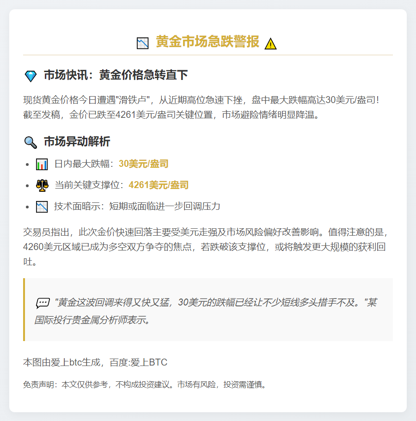Click the yellow warning triangle icon
The width and height of the screenshot is (416, 421).
[x=270, y=43]
